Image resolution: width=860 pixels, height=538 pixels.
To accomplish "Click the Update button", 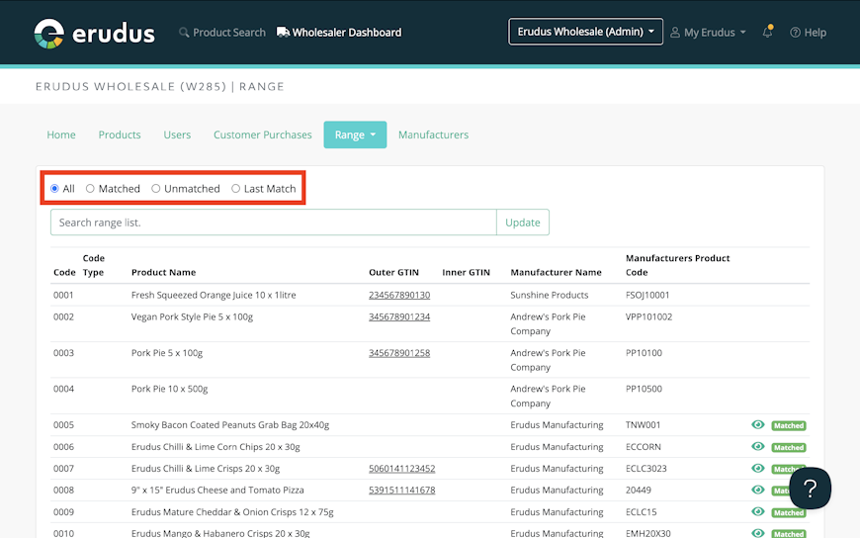I will 523,223.
